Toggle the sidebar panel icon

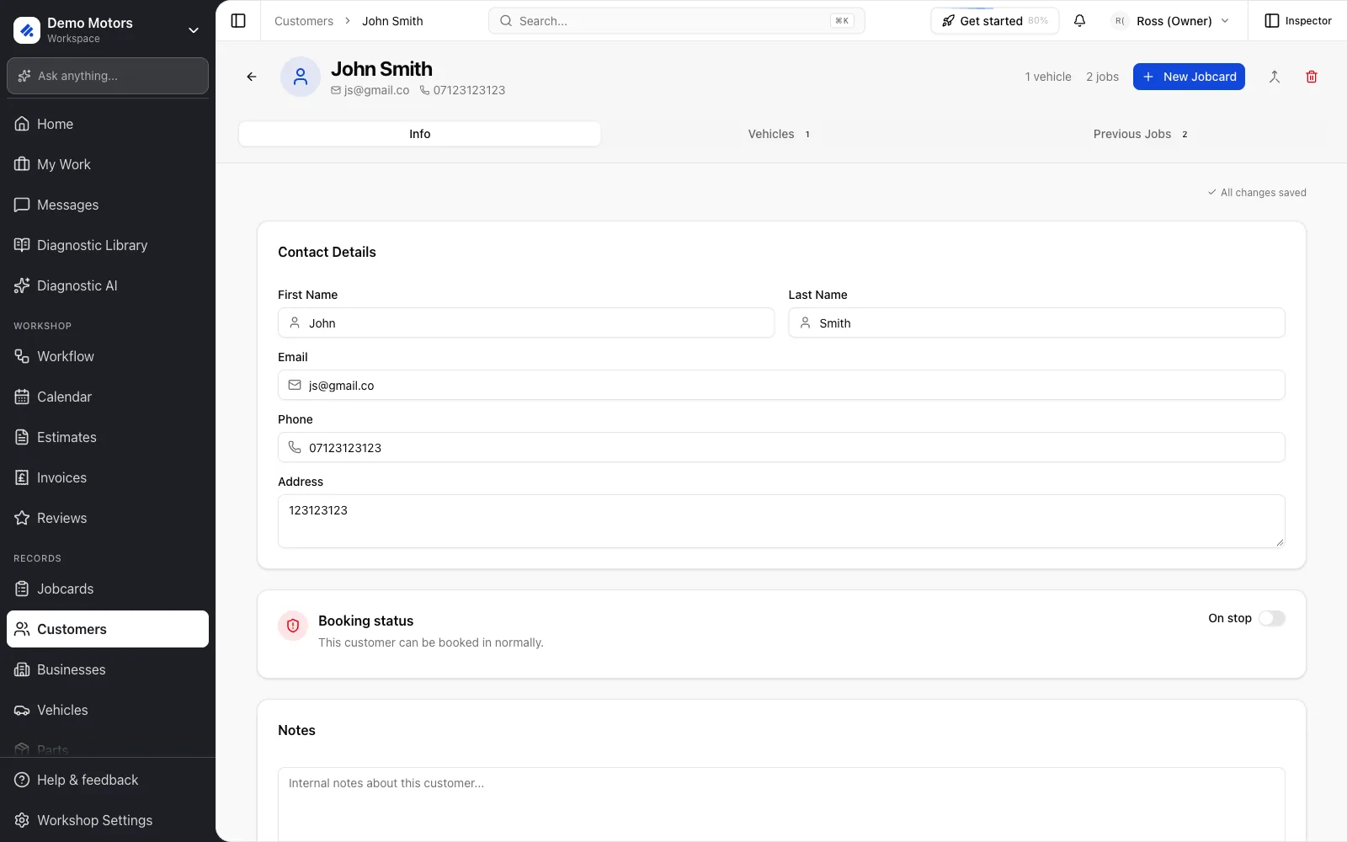tap(238, 21)
